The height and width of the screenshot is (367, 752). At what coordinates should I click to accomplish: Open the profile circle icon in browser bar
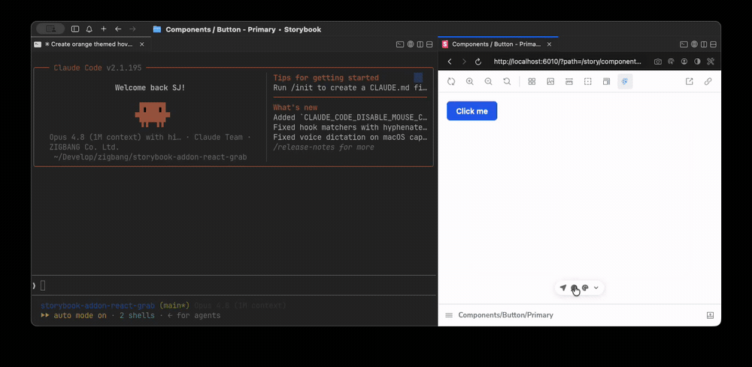[x=684, y=62]
